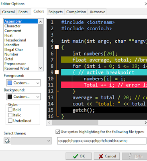Collapse code fold marker at line 9
This screenshot has height=161, width=147.
[57, 72]
